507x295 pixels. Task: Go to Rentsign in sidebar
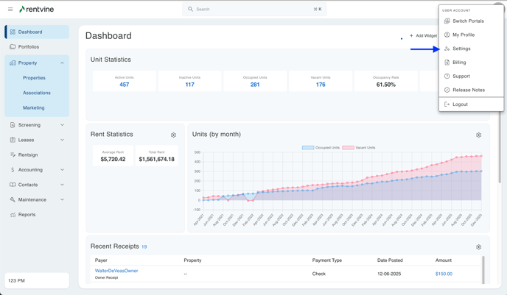click(28, 155)
